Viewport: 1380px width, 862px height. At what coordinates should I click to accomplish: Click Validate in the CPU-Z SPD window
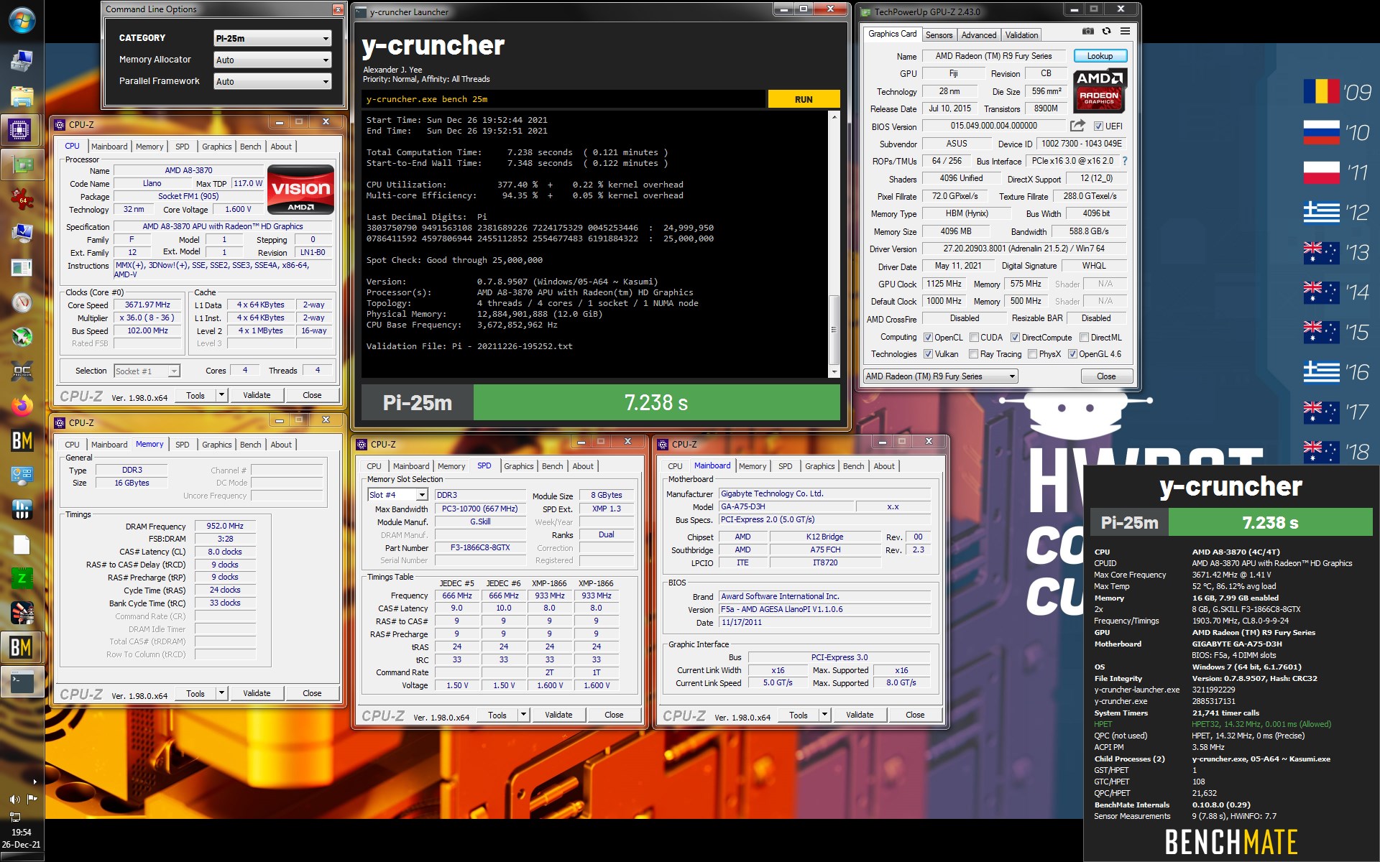tap(558, 715)
